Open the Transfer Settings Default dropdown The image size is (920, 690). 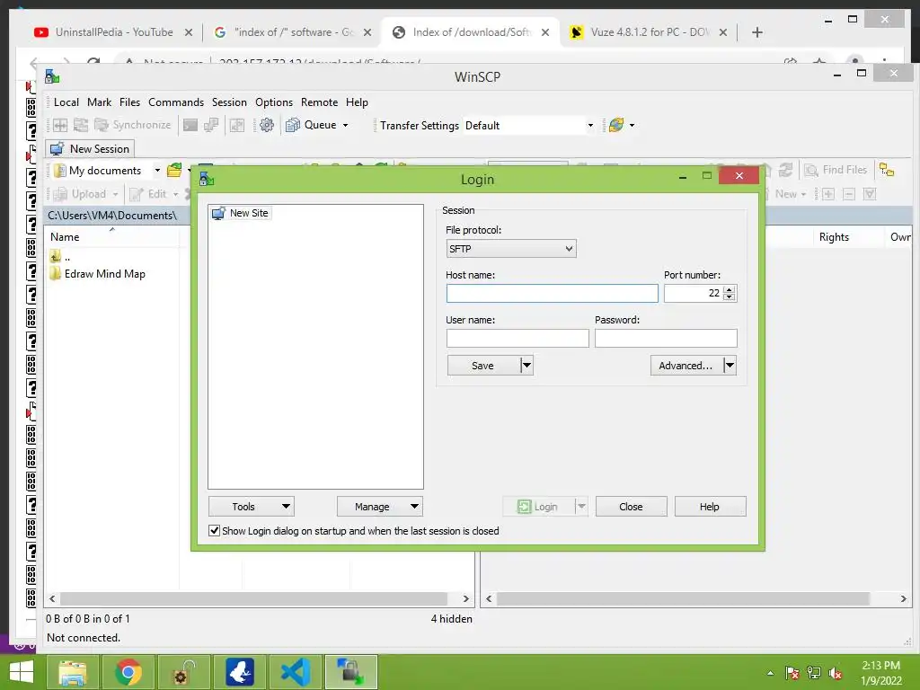pos(529,126)
